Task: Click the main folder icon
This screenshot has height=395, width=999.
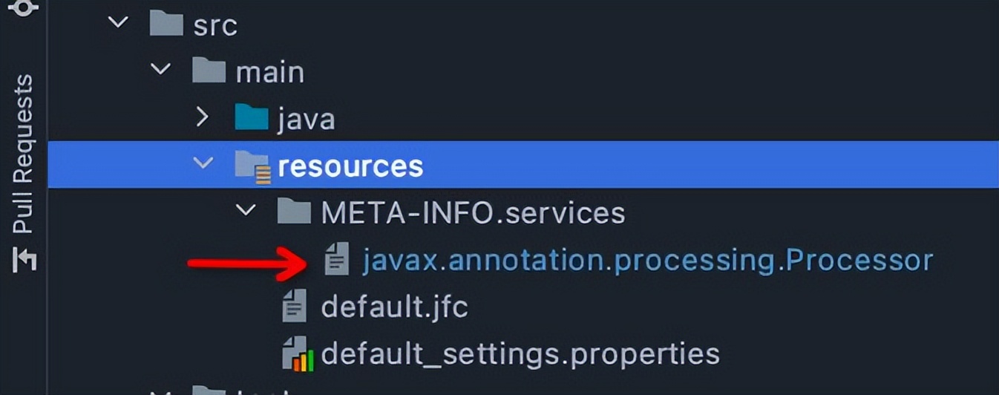Action: [x=209, y=71]
